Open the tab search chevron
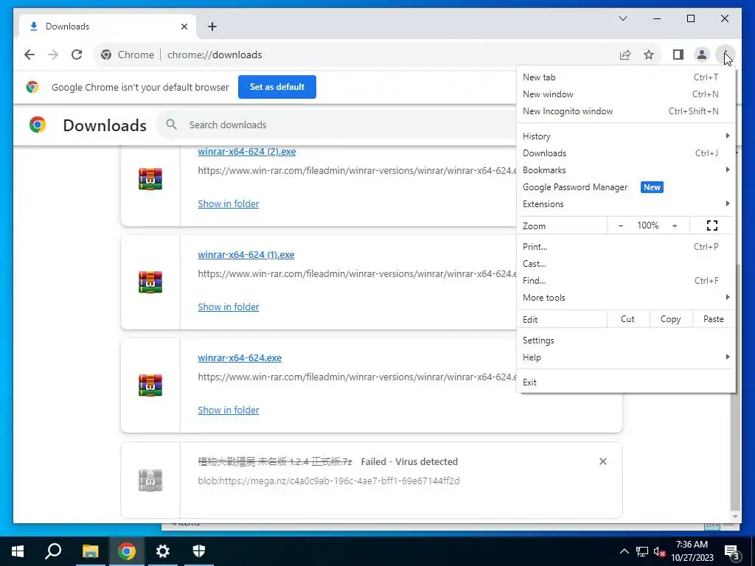 click(623, 18)
